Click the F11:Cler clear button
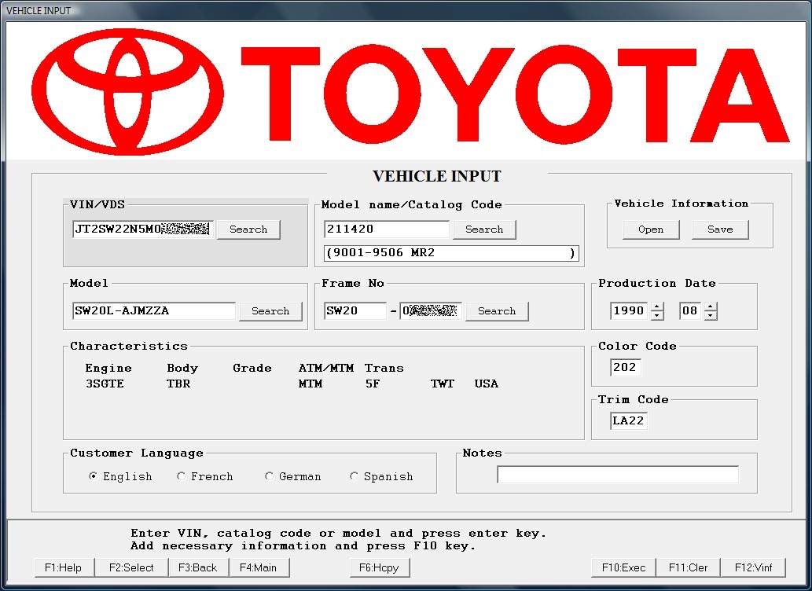The image size is (812, 591). coord(689,567)
